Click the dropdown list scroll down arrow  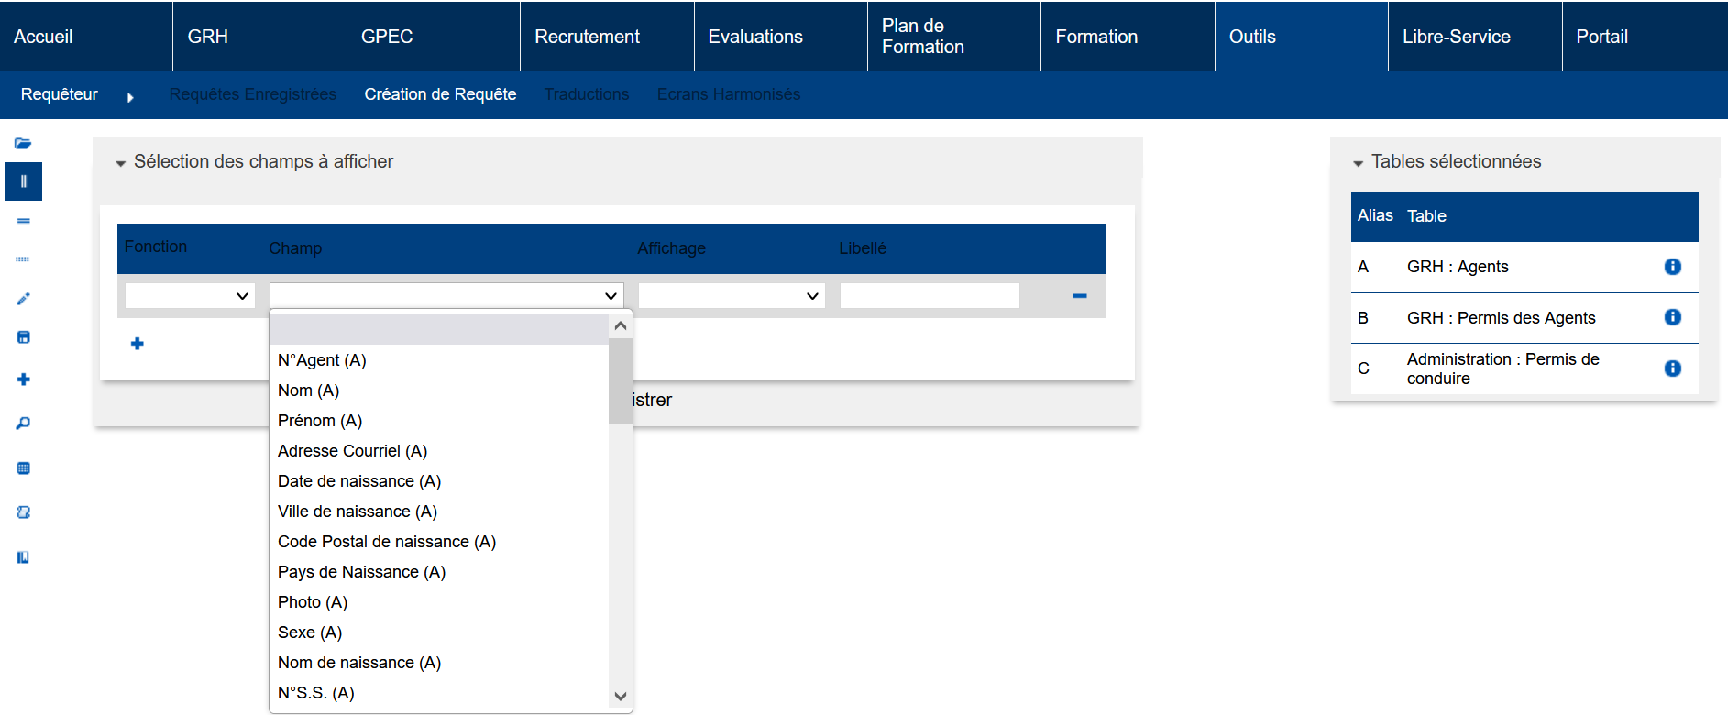point(621,697)
